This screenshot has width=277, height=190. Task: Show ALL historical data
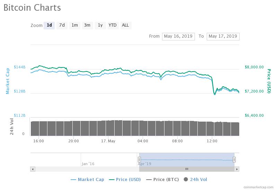[x=125, y=25]
